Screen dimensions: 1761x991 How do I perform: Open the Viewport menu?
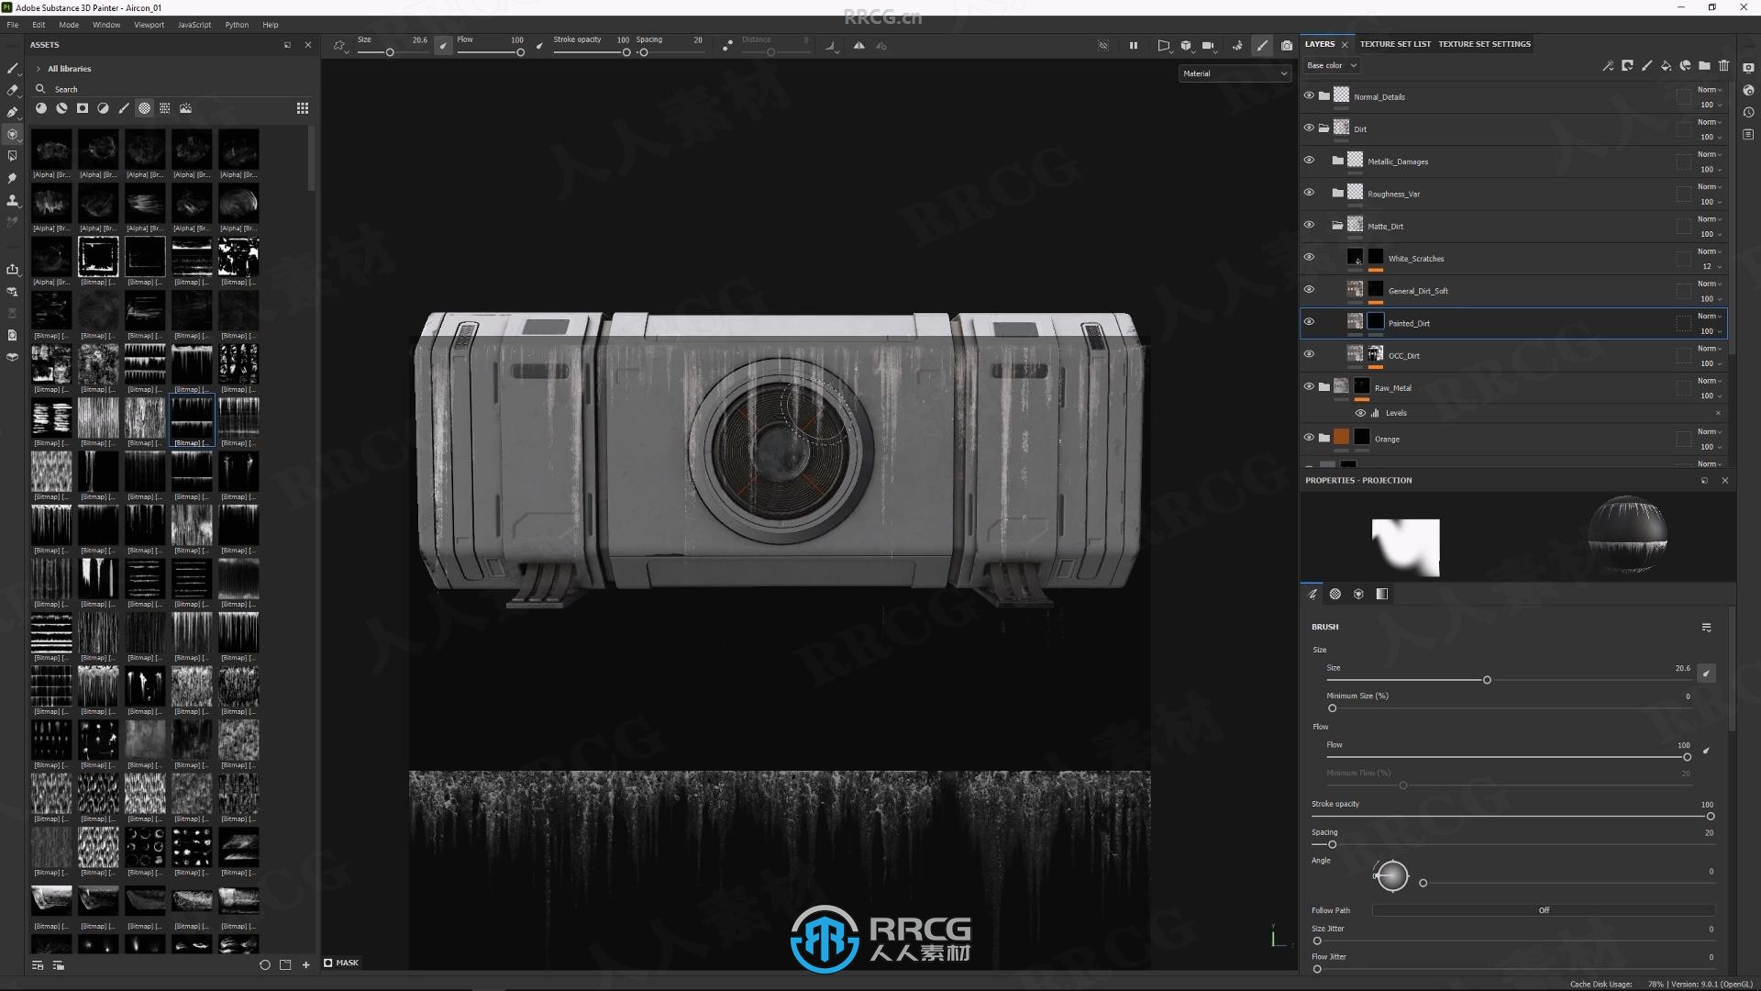coord(149,25)
